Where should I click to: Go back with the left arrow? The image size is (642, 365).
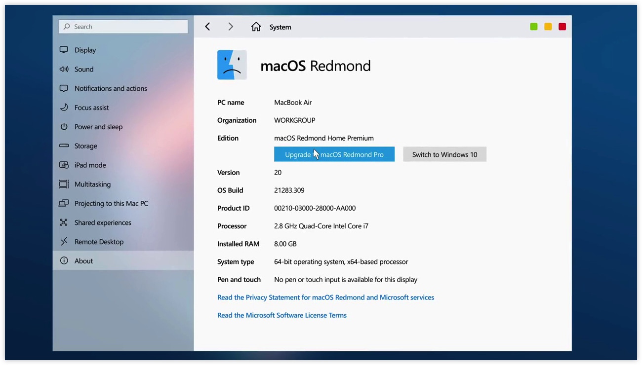[x=207, y=27]
